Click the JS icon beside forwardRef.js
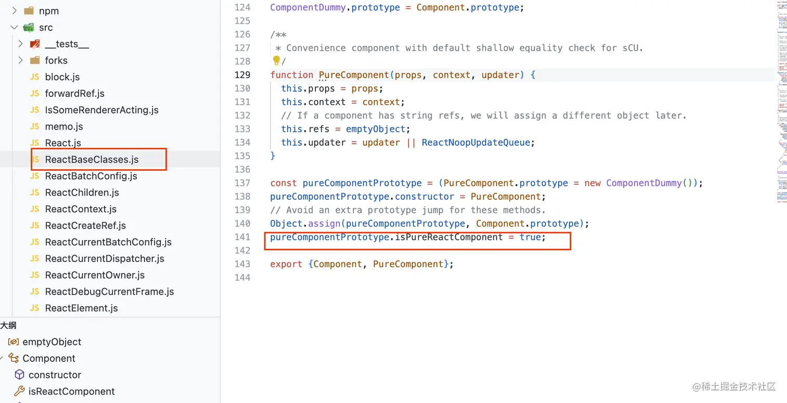This screenshot has width=787, height=403. (35, 93)
